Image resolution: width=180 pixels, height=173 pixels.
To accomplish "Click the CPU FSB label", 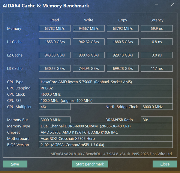I will click(x=14, y=100).
